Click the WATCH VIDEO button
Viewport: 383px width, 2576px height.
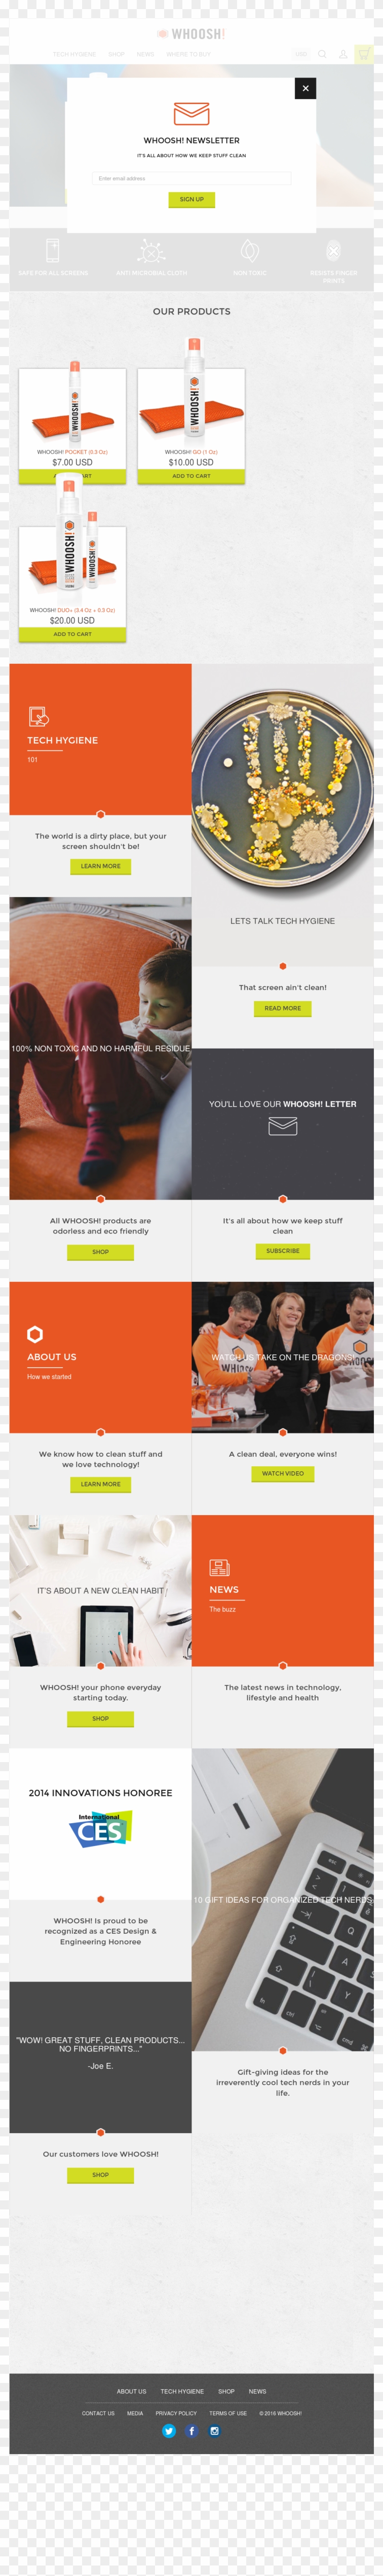pos(283,1474)
